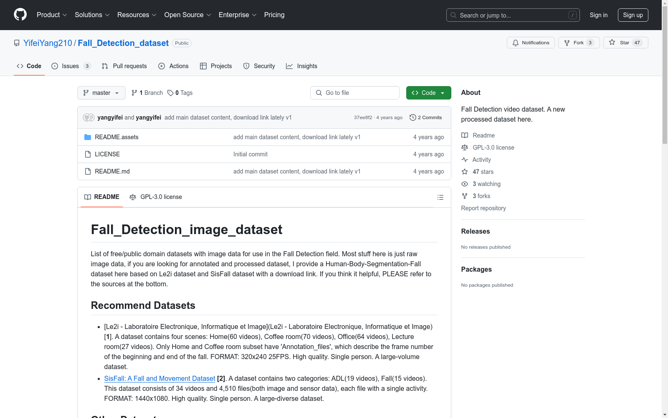Open the green Code dropdown
668x418 pixels.
pos(428,93)
